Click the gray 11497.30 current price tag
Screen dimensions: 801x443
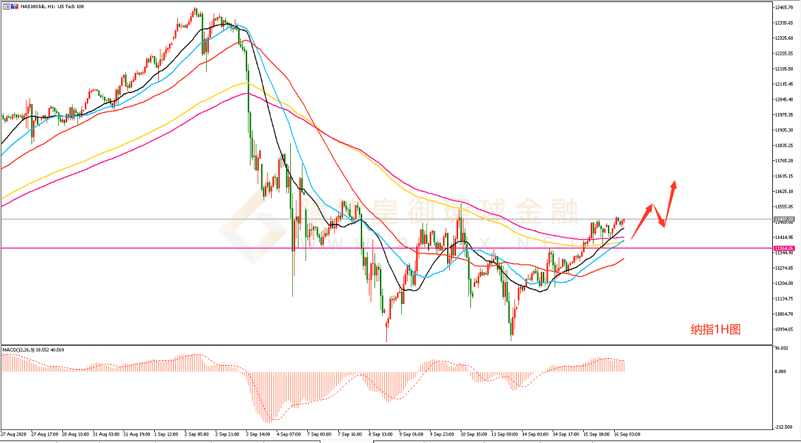click(783, 220)
